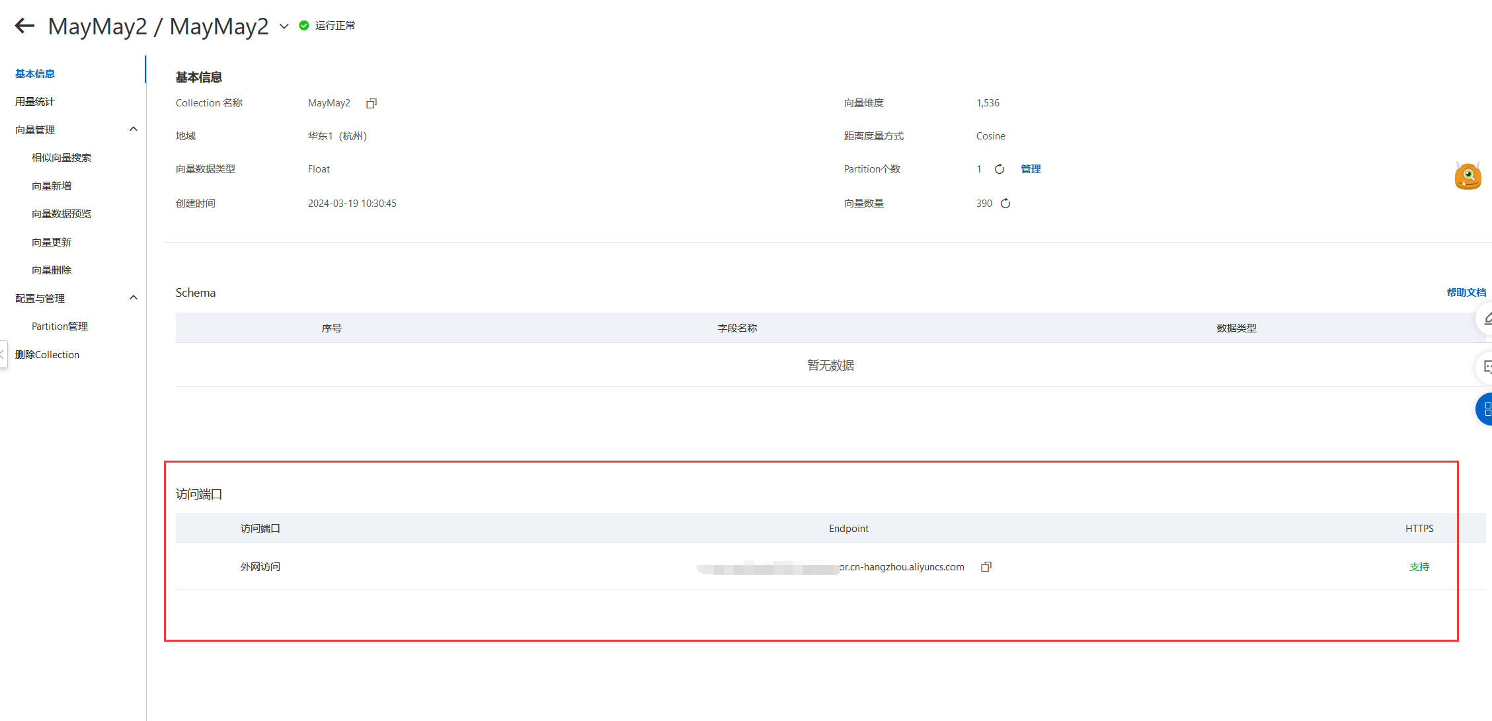Copy the Collection name MayMay2
This screenshot has width=1492, height=721.
372,103
